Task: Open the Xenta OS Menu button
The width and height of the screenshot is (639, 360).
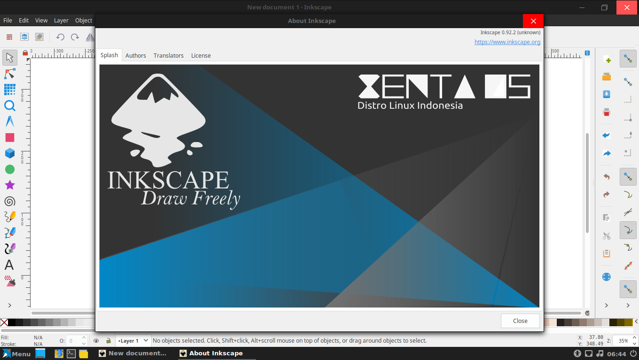Action: (16, 353)
